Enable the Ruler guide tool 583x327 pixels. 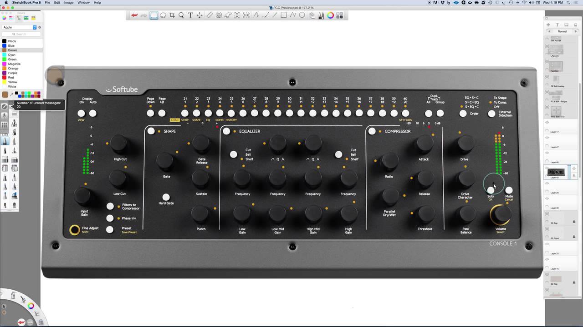(210, 15)
